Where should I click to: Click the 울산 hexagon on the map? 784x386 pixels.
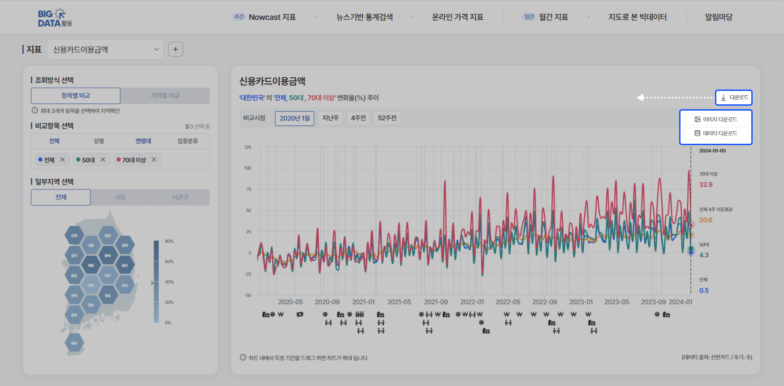click(125, 266)
